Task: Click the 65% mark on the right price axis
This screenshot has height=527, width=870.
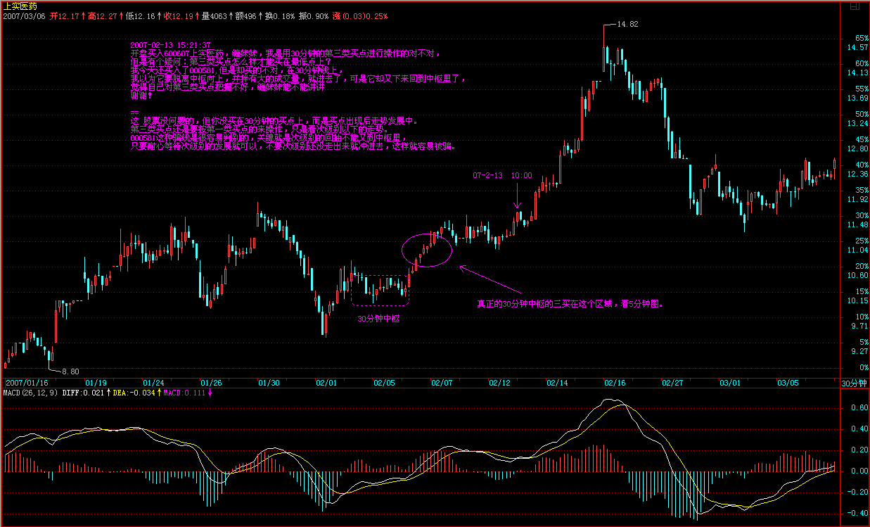Action: (x=862, y=38)
